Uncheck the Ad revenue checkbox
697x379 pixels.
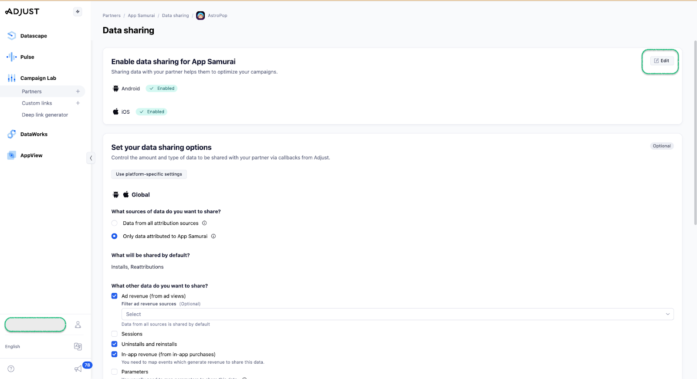(x=115, y=296)
